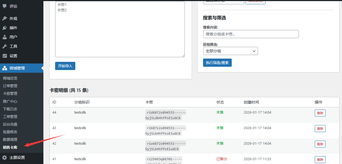Select 推广中心 from the mall submenu
Image resolution: width=342 pixels, height=164 pixels.
click(10, 101)
